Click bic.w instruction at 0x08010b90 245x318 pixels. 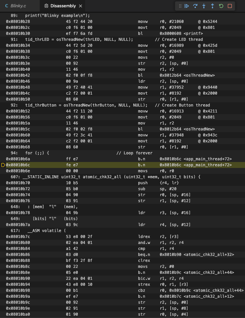[x=122, y=278]
